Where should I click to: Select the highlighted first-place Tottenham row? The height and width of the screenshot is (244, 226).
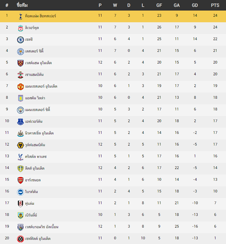(x=113, y=16)
